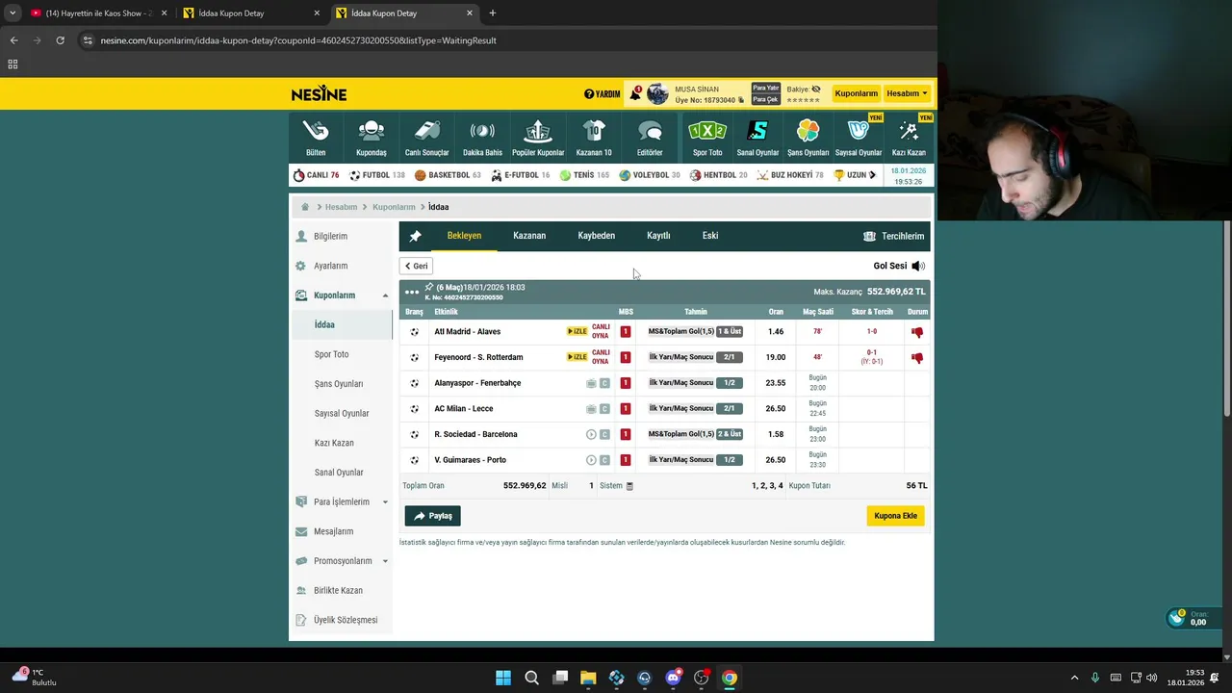Expand Promosyonlarım sidebar section
1232x693 pixels.
pos(385,561)
